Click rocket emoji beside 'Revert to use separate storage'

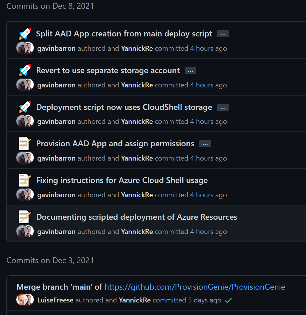25,70
